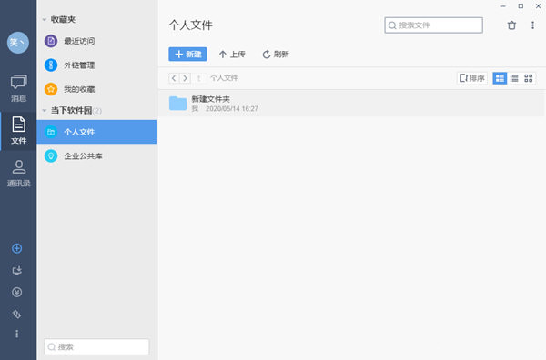The height and width of the screenshot is (360, 546).
Task: Click the 新建 new button
Action: [187, 55]
